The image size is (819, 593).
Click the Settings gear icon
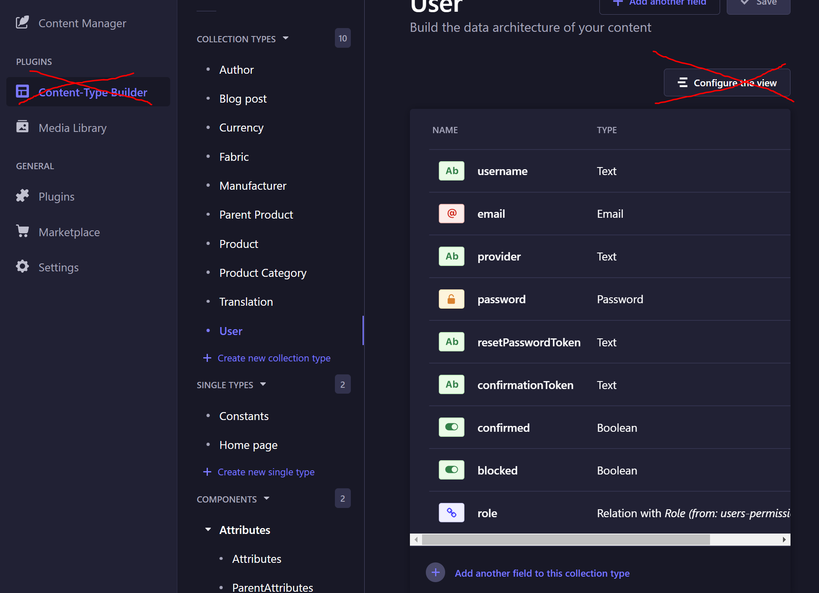(x=22, y=266)
